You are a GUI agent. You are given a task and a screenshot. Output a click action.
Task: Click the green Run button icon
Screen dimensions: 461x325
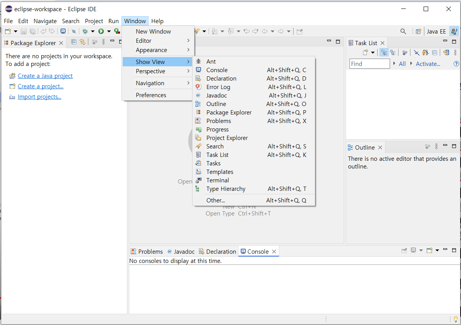(101, 31)
